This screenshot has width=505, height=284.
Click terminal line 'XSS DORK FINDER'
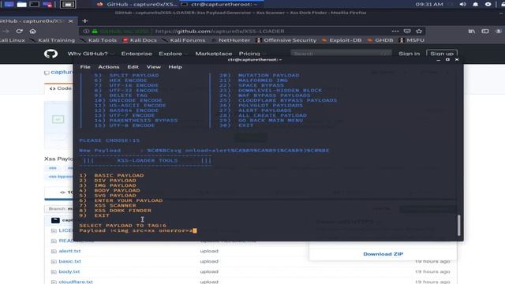[123, 211]
